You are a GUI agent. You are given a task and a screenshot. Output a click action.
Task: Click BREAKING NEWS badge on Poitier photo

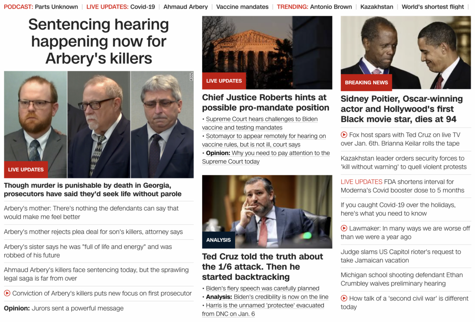pos(366,82)
